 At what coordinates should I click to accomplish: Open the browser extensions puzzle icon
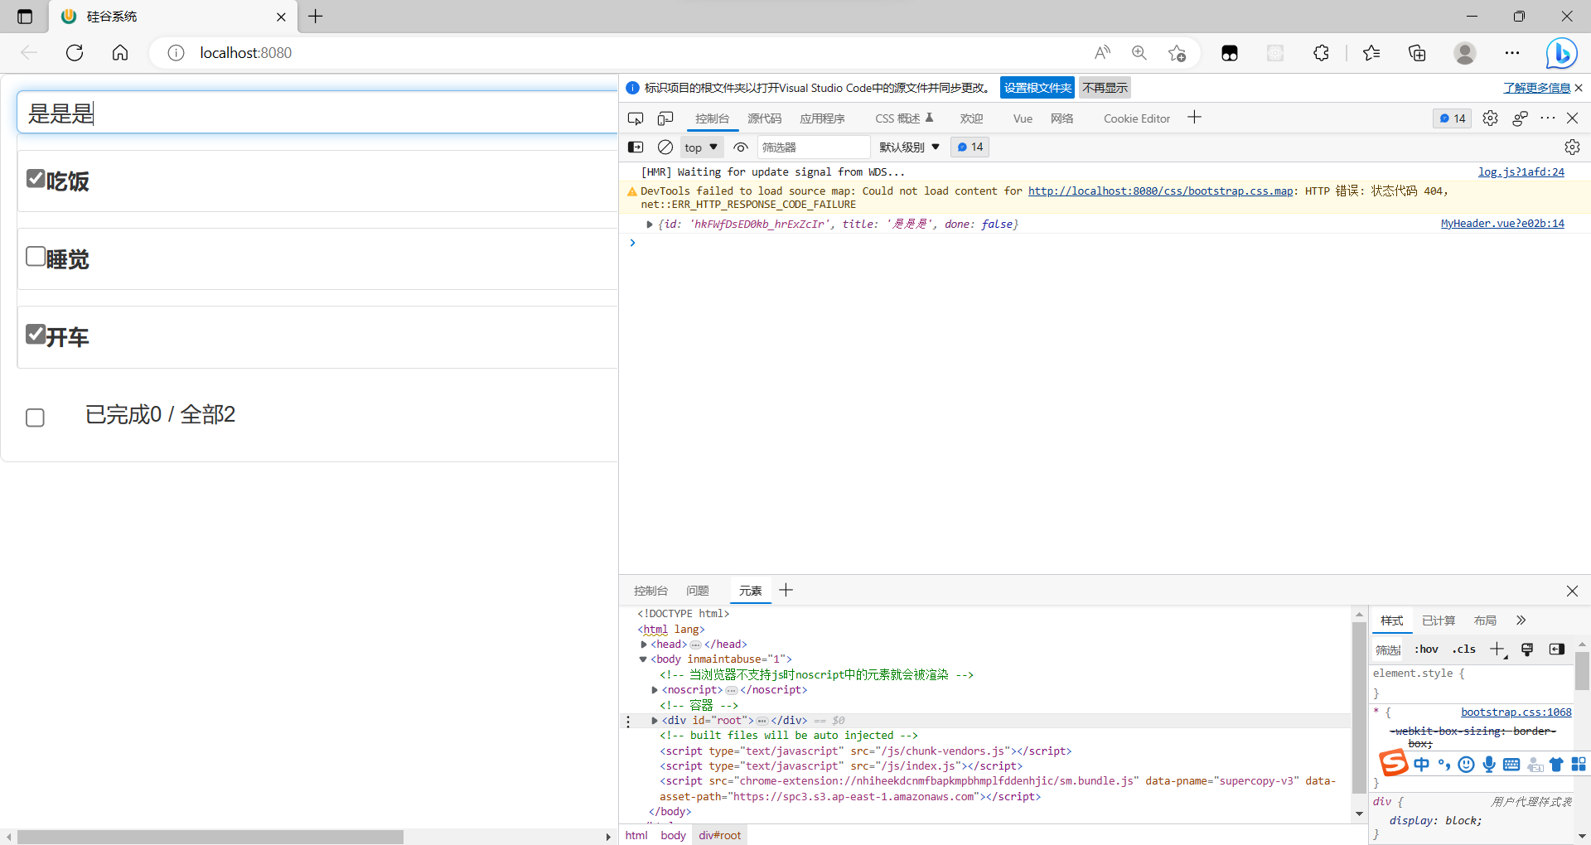1321,53
